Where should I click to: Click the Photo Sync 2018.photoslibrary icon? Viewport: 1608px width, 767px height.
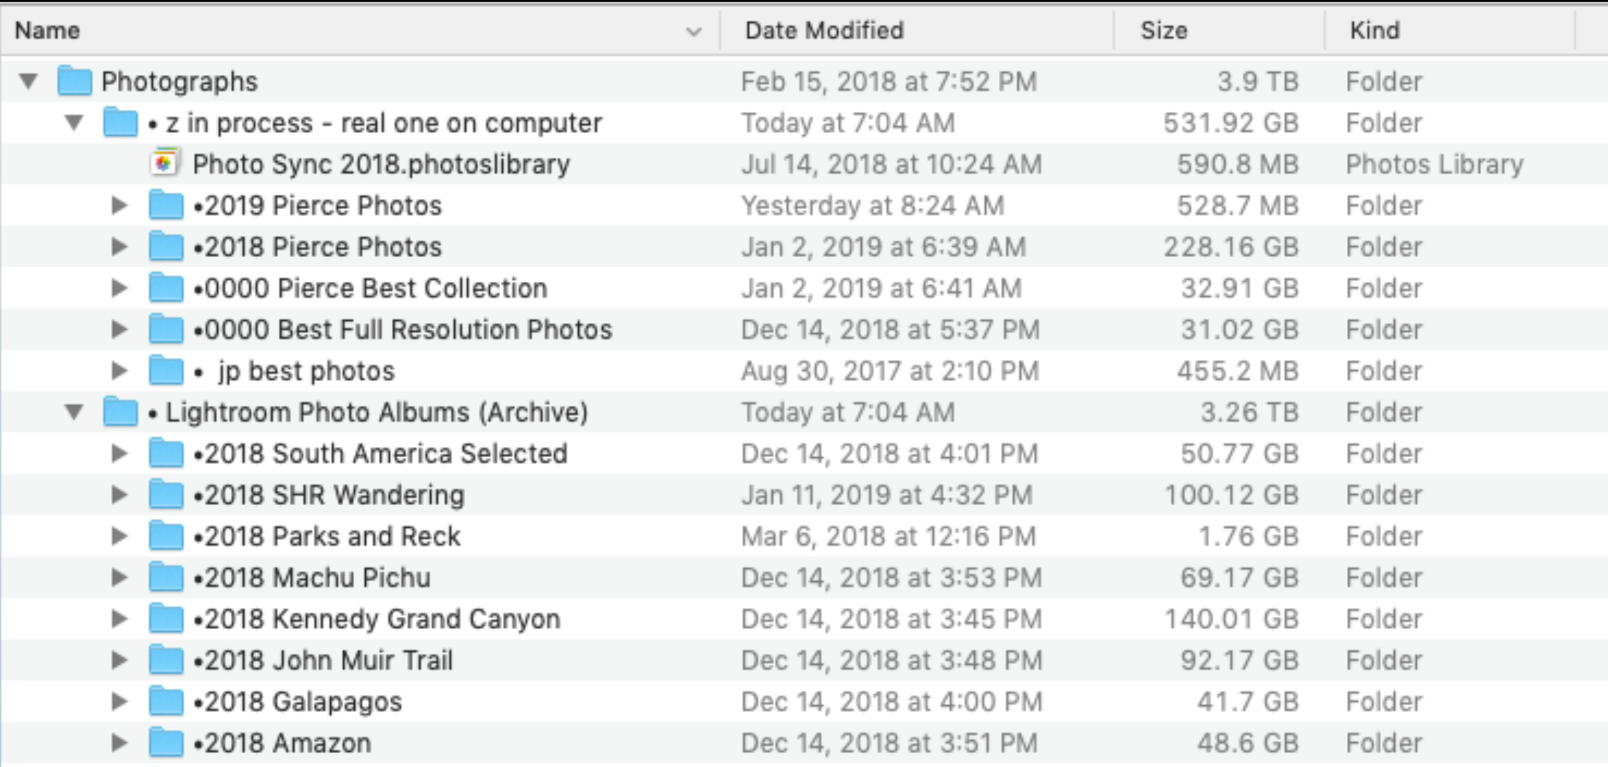165,163
